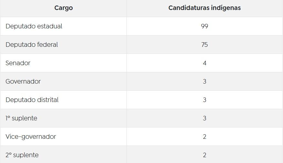
Task: Select the Governador row label
Action: [23, 81]
